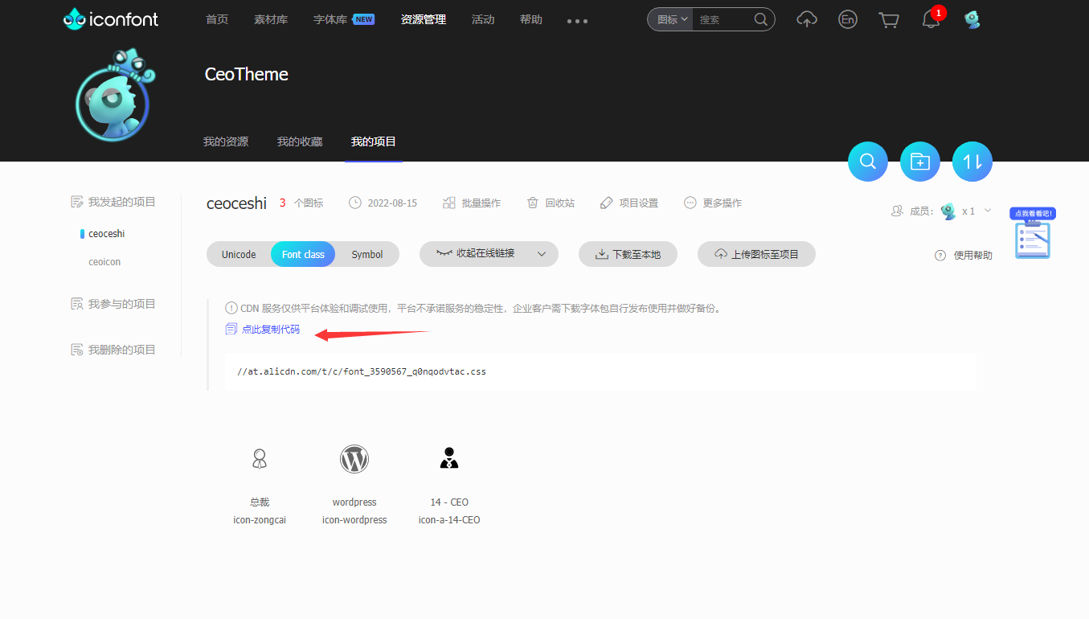Click the icon-a-14-CEO class name

449,520
